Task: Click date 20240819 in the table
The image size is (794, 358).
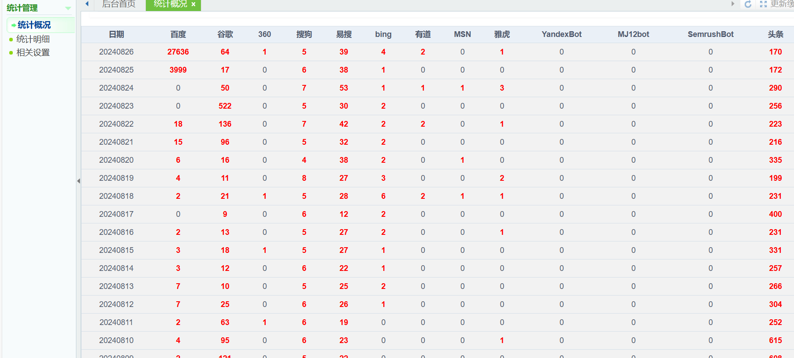Action: coord(116,178)
